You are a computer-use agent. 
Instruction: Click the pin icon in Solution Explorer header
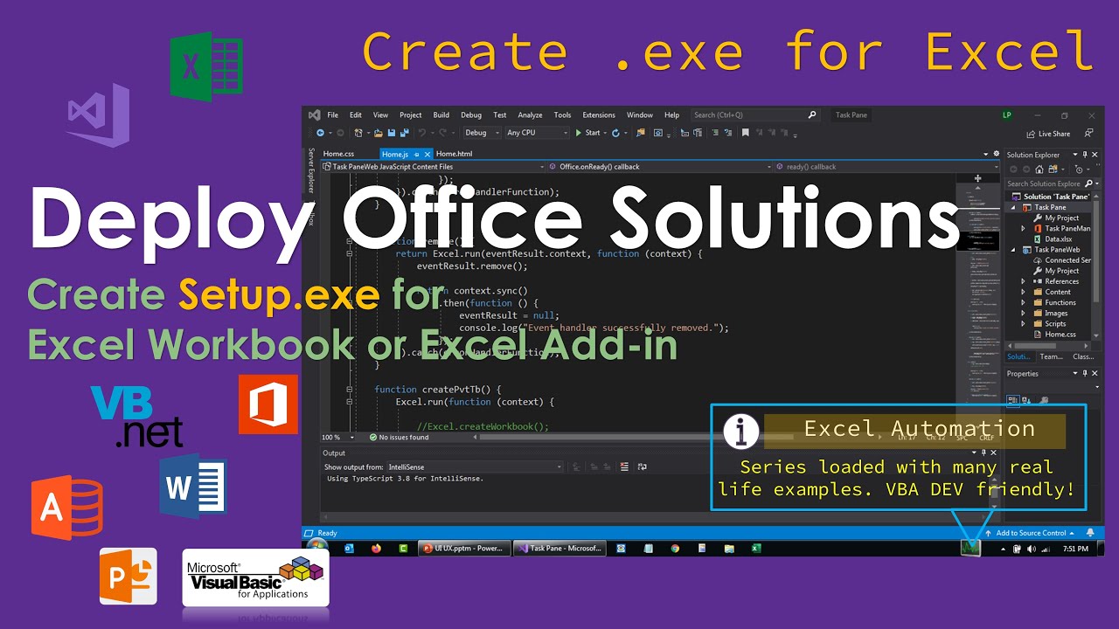click(1087, 155)
